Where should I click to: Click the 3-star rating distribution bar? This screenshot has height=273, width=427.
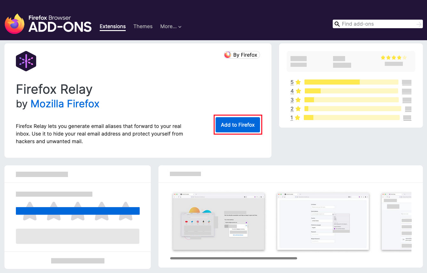[x=351, y=100]
